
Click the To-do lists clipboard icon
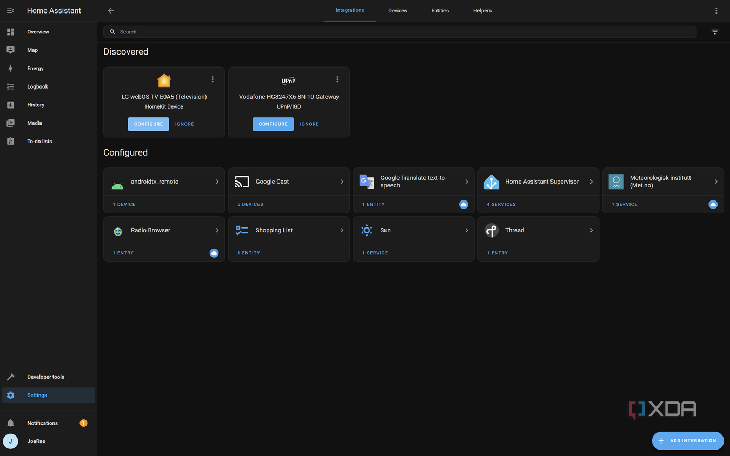point(10,141)
